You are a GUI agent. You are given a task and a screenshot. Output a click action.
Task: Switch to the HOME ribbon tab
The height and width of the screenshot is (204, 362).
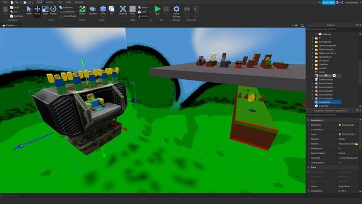coord(40,2)
